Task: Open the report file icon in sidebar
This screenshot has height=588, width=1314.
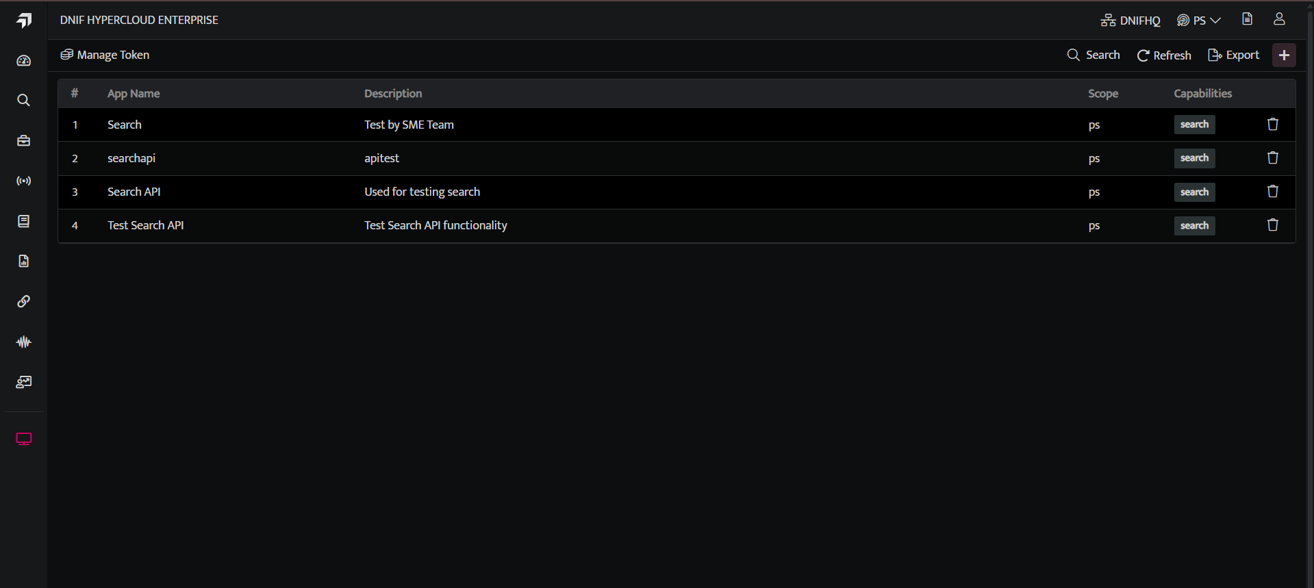Action: [x=23, y=261]
